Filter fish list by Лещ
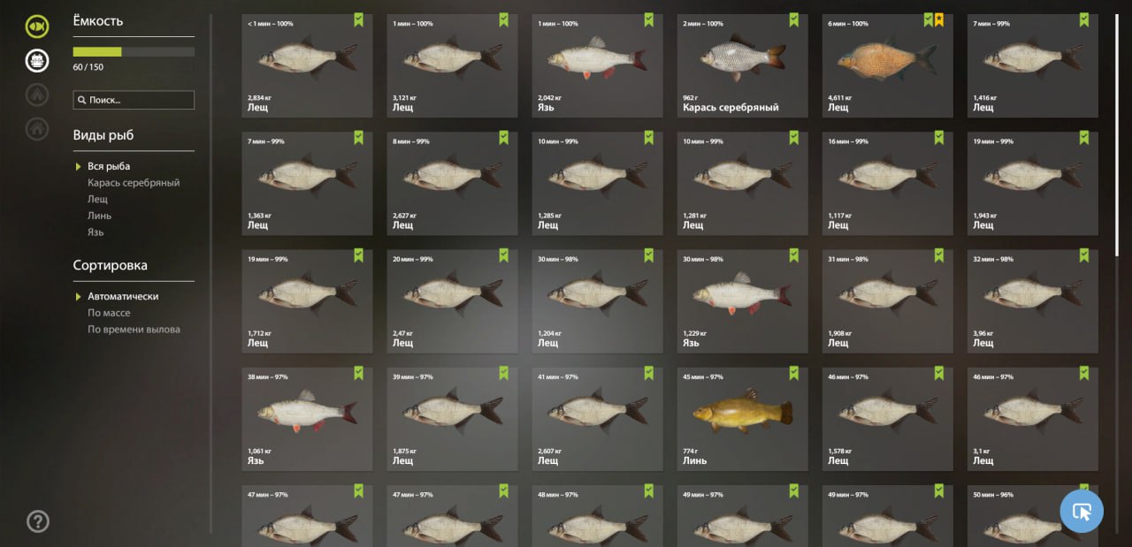The image size is (1132, 547). (x=97, y=200)
